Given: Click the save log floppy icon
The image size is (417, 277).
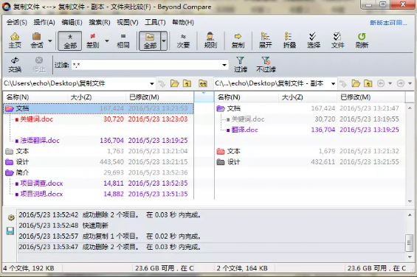Looking at the screenshot, I should pos(10,231).
